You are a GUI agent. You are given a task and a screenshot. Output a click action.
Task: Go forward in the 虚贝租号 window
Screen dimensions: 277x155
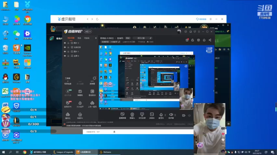(x=92, y=19)
